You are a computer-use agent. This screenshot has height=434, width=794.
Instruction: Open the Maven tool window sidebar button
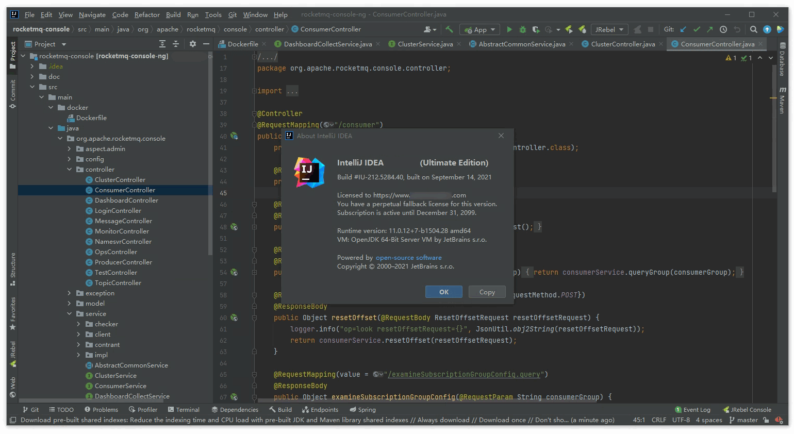pyautogui.click(x=782, y=100)
